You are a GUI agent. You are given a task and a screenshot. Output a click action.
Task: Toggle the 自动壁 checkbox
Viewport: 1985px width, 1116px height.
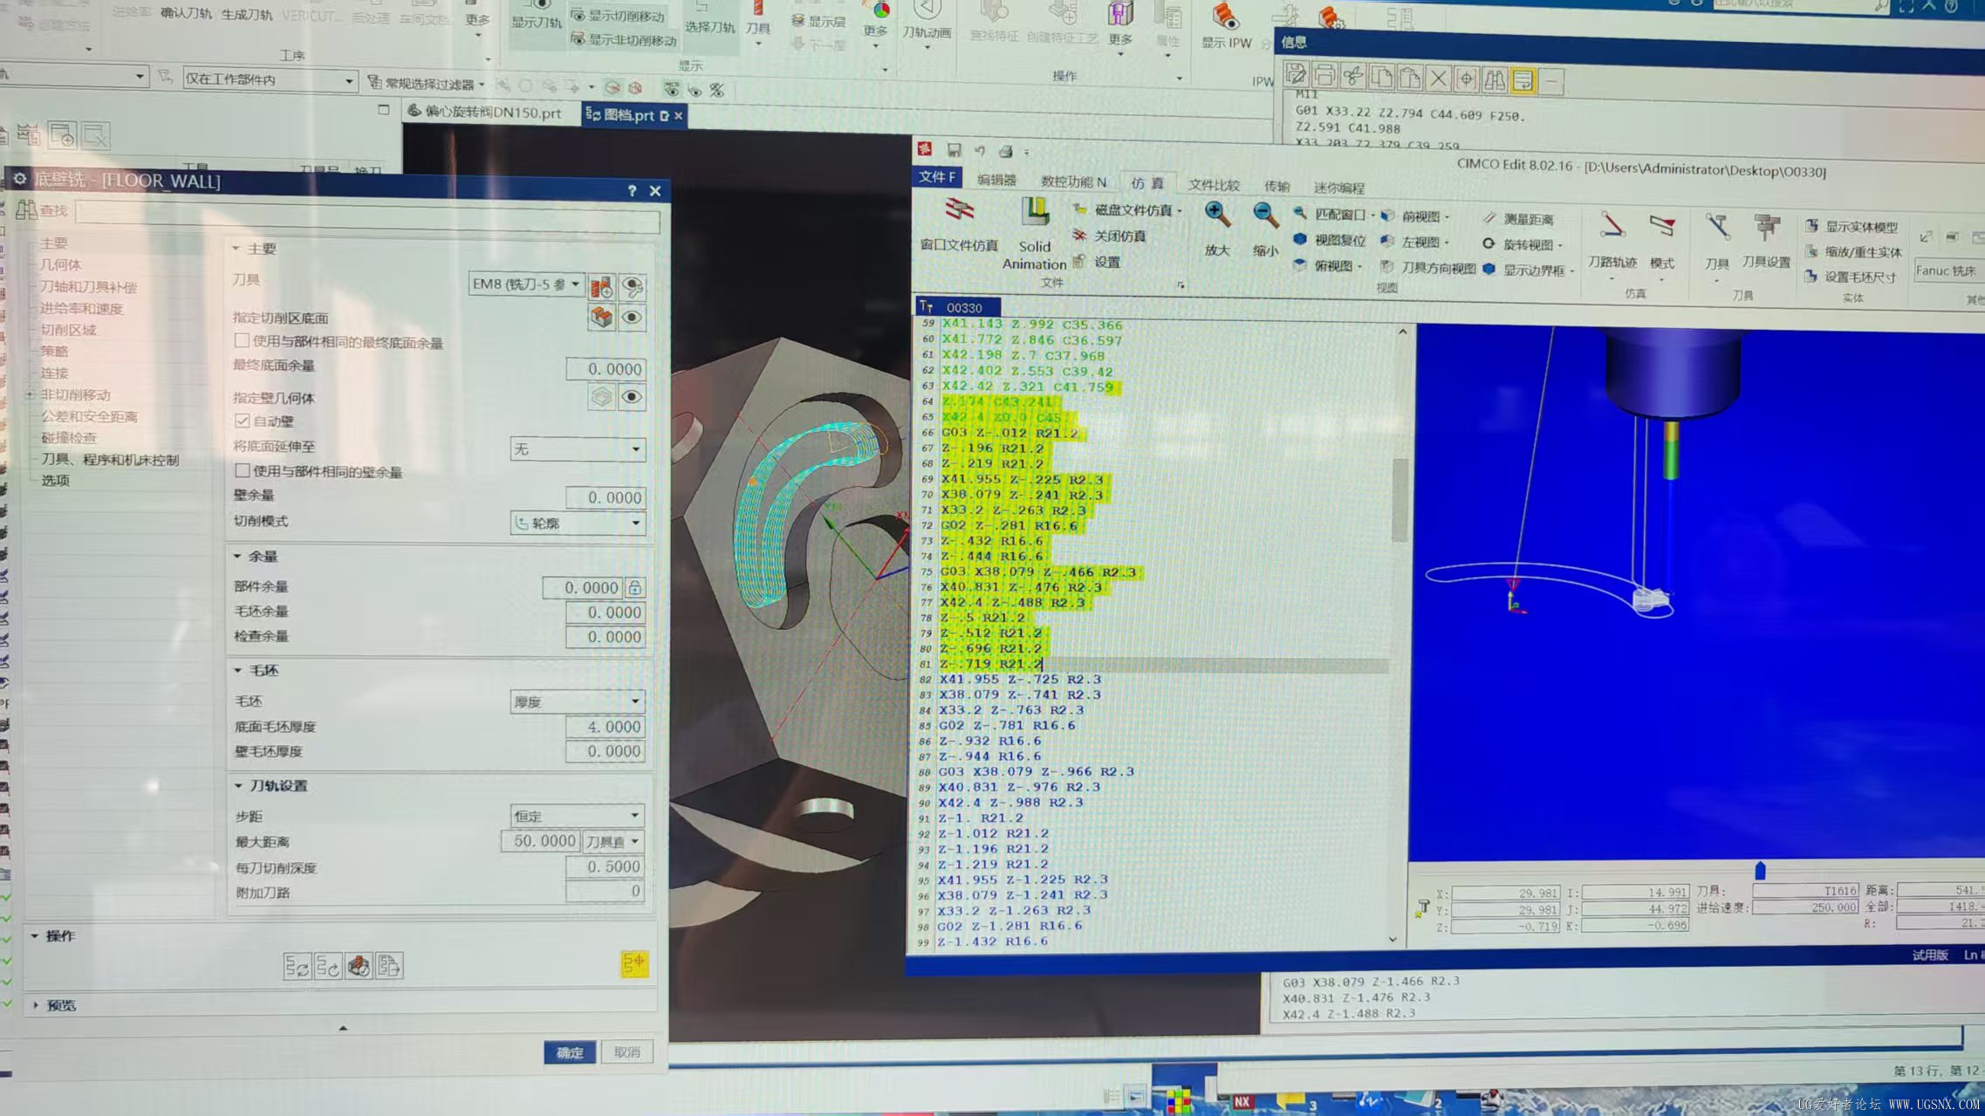[243, 421]
